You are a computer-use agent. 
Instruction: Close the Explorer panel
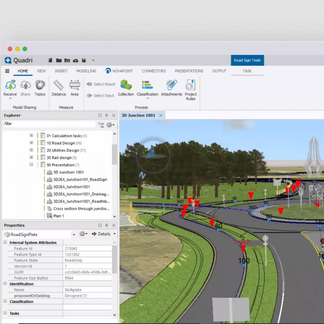tap(113, 115)
